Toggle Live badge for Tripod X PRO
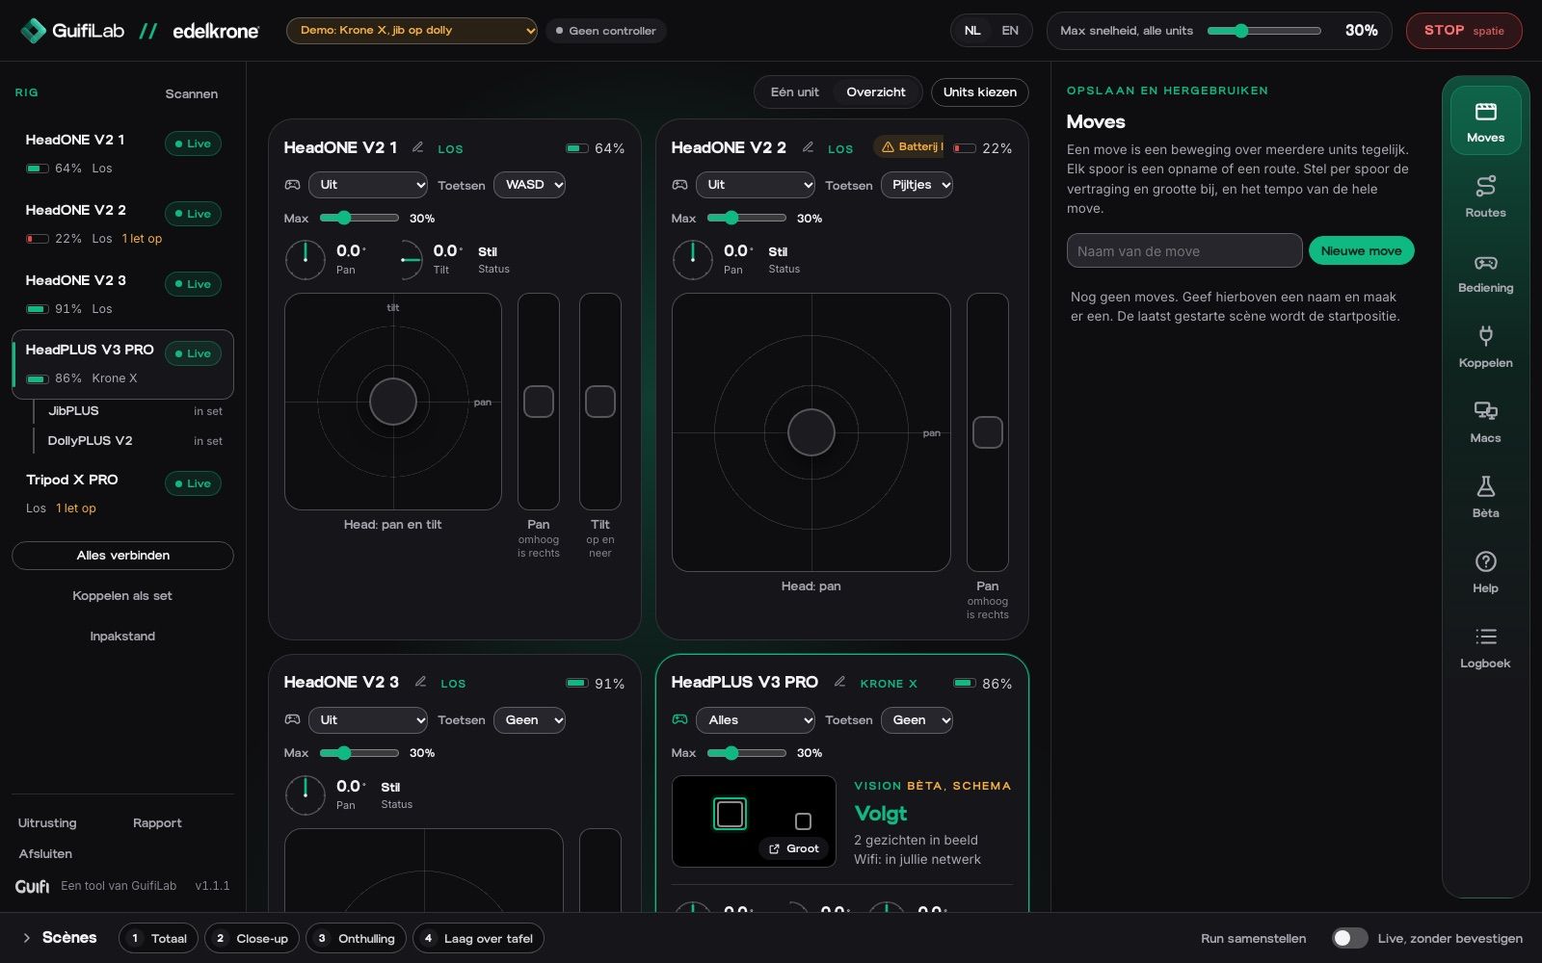 [x=193, y=483]
